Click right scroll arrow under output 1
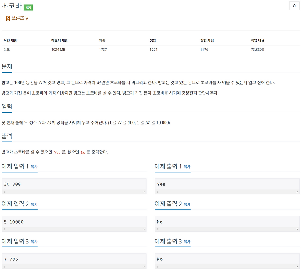Viewport: 301px width, 270px height. pos(297,192)
